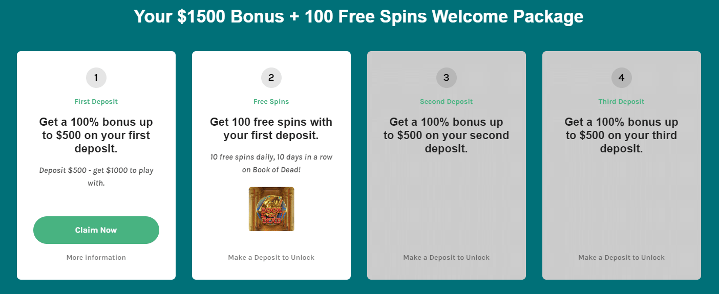Click the second deposit bonus heading
Image resolution: width=719 pixels, height=294 pixels.
pyautogui.click(x=447, y=135)
